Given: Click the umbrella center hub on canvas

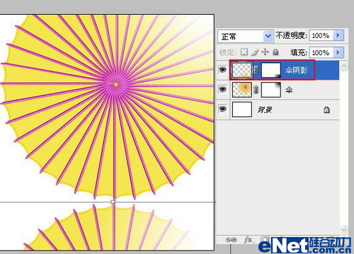Looking at the screenshot, I should tap(115, 85).
